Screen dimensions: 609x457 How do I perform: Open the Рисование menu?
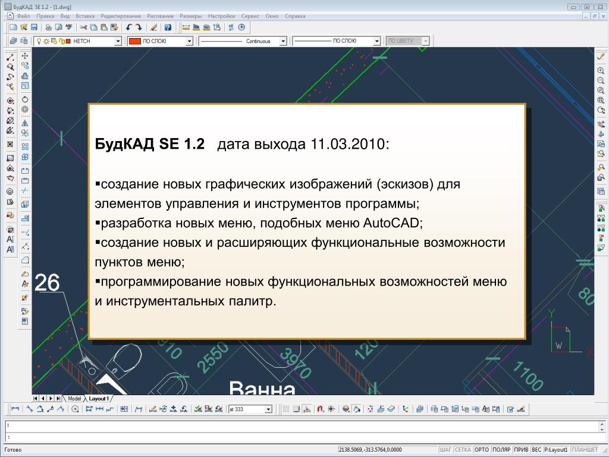[160, 16]
